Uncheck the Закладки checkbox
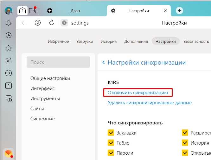The image size is (211, 160). [x=111, y=133]
